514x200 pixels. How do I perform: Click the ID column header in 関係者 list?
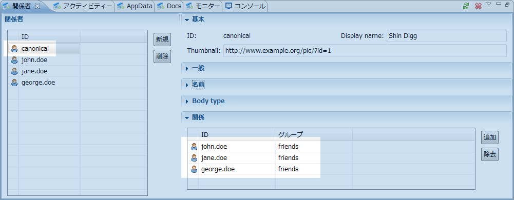(49, 36)
